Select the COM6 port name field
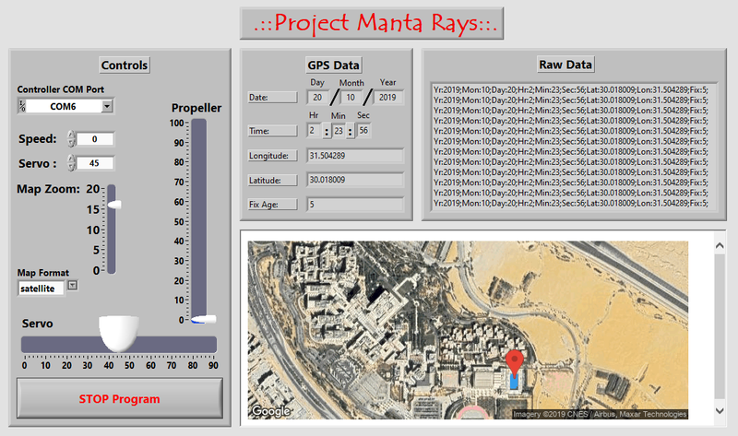 click(x=64, y=106)
